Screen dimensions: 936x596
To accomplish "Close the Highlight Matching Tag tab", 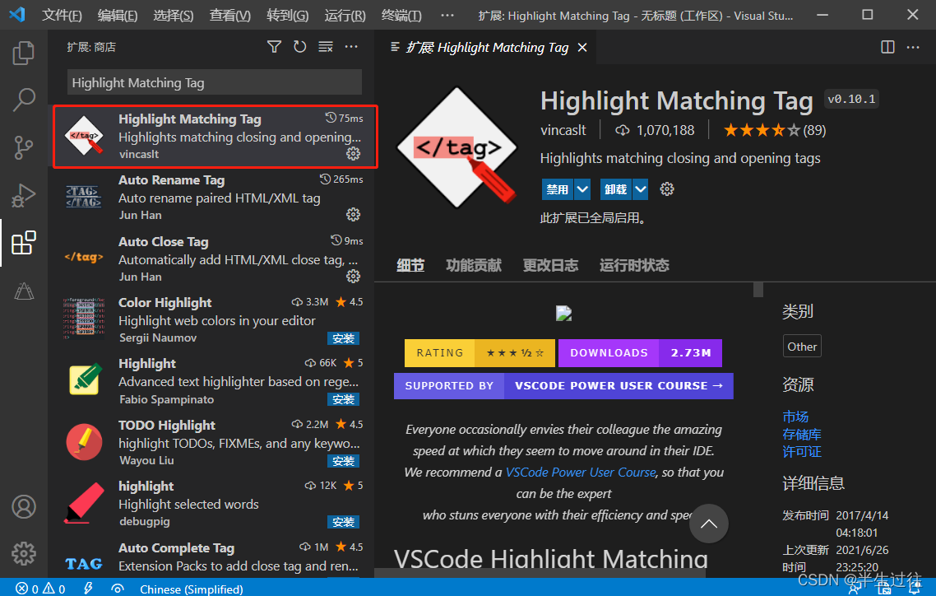I will (x=582, y=47).
